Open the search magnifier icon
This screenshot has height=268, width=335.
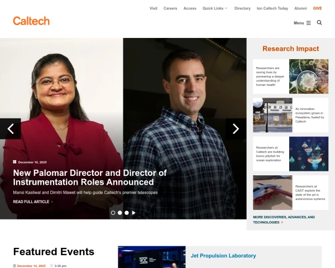(319, 23)
